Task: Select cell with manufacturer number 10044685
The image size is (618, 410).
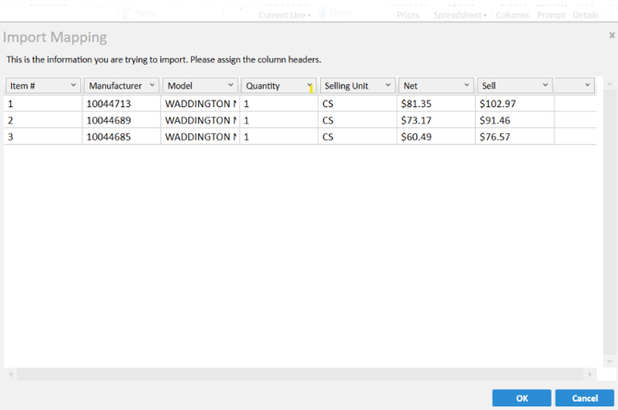Action: (x=122, y=137)
